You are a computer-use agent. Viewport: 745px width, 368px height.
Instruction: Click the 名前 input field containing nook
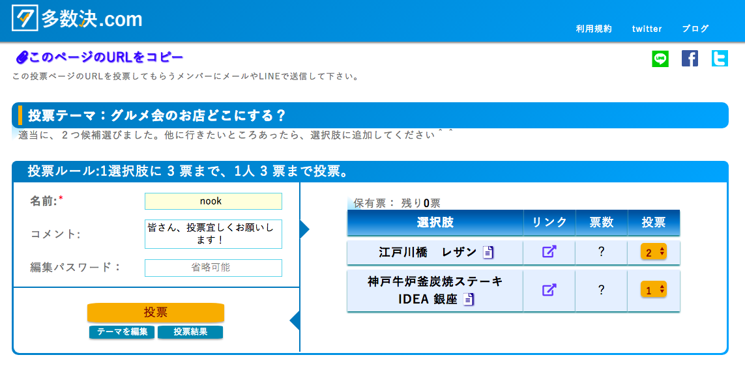pos(213,201)
